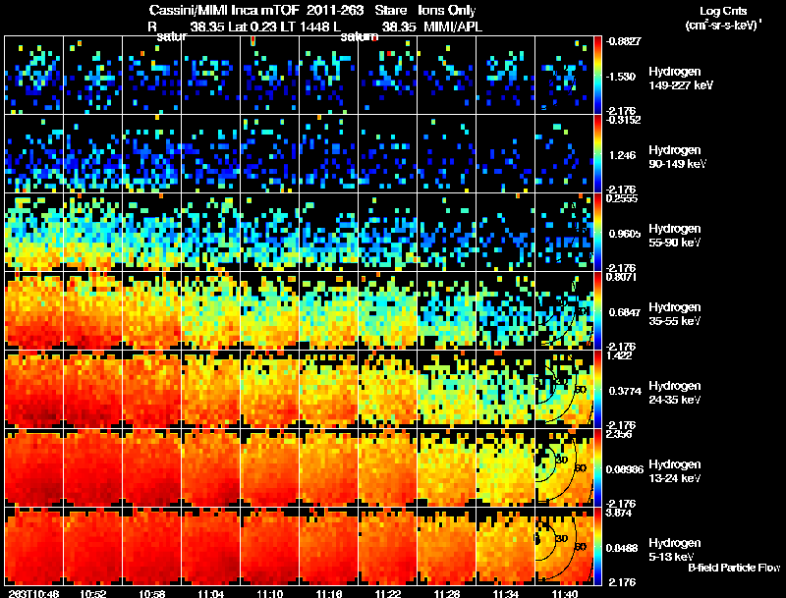This screenshot has width=786, height=598.
Task: Click the 10:58 time axis label
Action: click(x=152, y=593)
